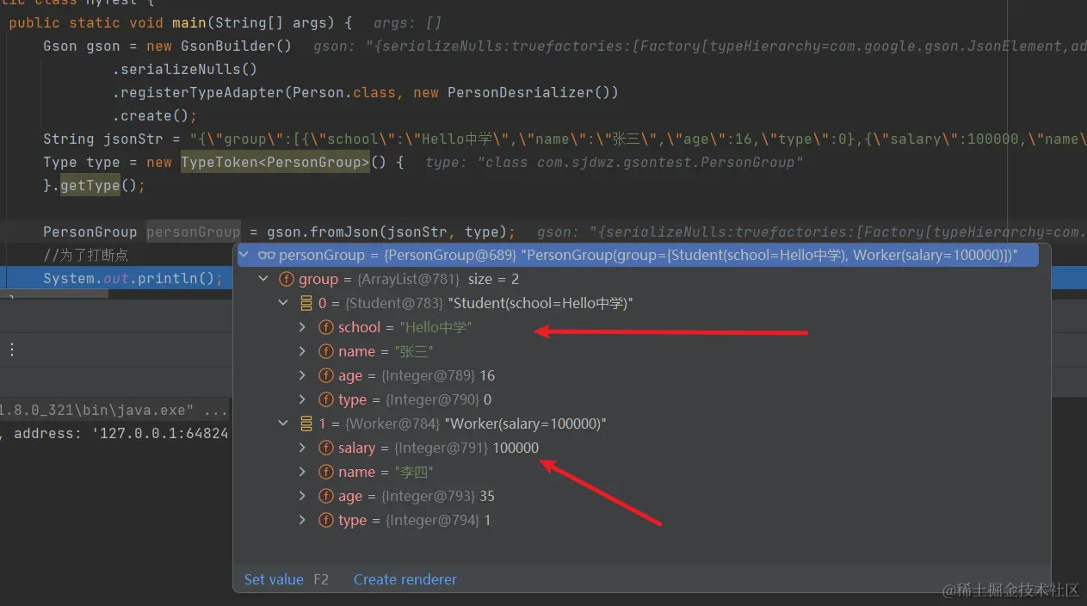The image size is (1087, 606).
Task: Click the .serializeNulls() code line
Action: 185,69
